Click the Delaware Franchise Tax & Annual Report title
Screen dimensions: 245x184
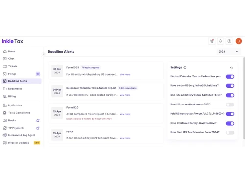(x=91, y=88)
